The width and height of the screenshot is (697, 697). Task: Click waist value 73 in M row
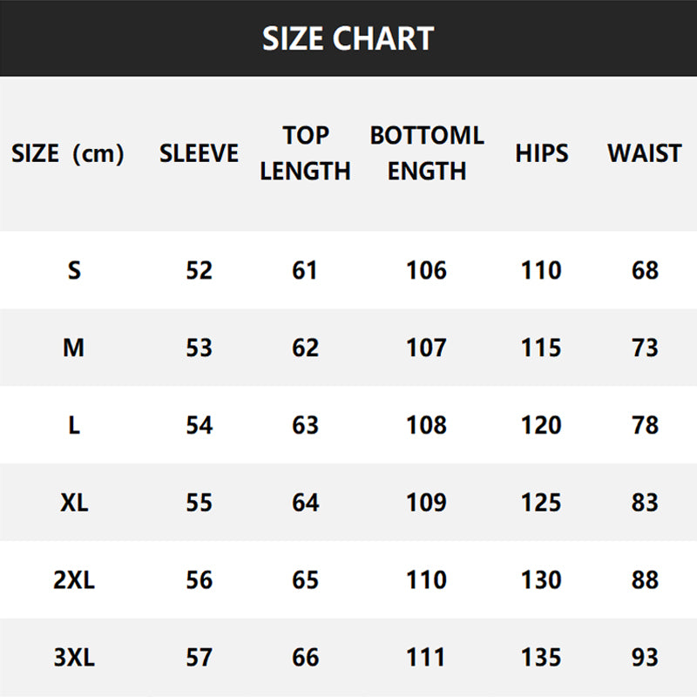tap(645, 348)
